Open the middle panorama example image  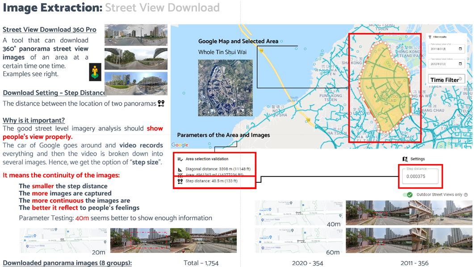(x=136, y=59)
